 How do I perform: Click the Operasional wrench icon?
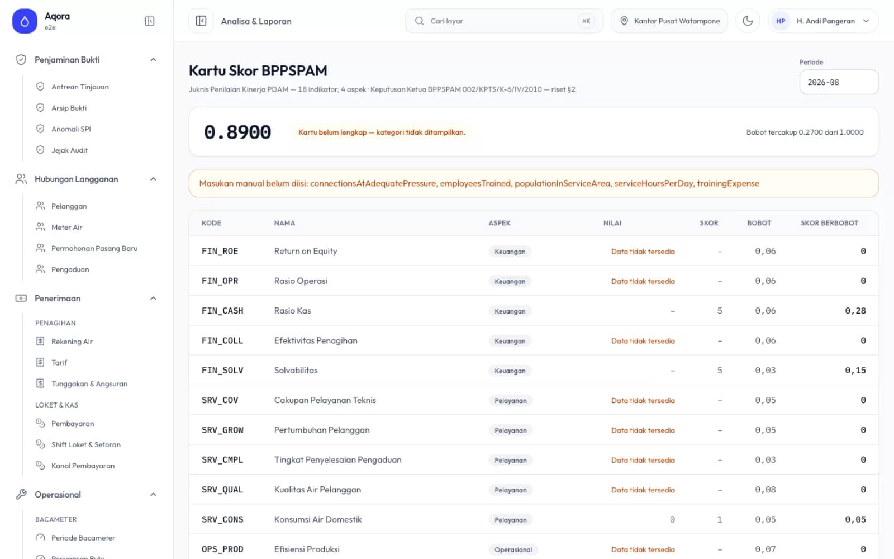[x=21, y=495]
